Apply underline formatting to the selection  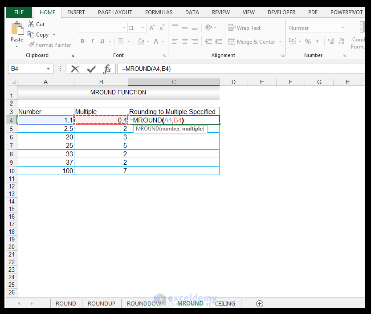102,41
